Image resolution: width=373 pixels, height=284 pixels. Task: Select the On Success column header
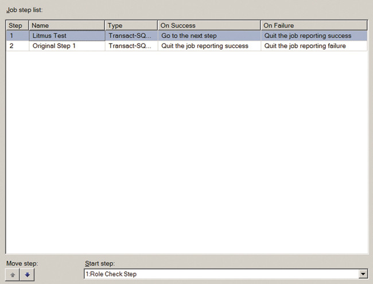point(209,25)
